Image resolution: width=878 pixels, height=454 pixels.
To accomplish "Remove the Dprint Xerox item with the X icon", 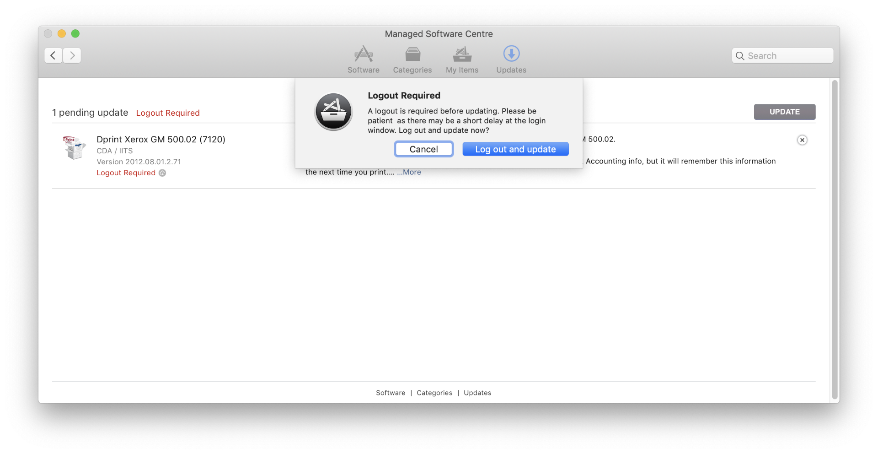I will (802, 140).
